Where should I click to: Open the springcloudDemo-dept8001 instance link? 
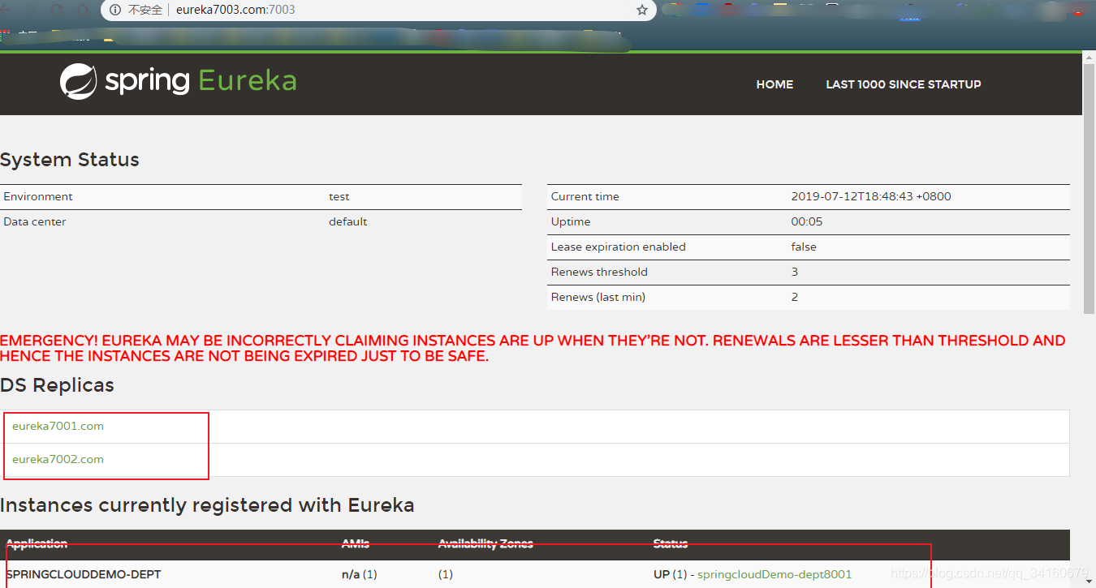(x=775, y=574)
